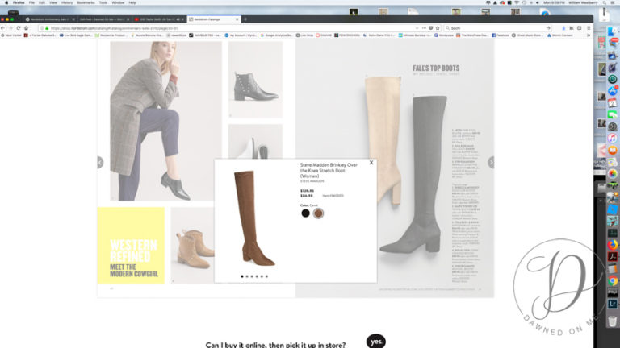Open Adobe Acrobat from the Dock
The height and width of the screenshot is (348, 620).
pyautogui.click(x=613, y=257)
